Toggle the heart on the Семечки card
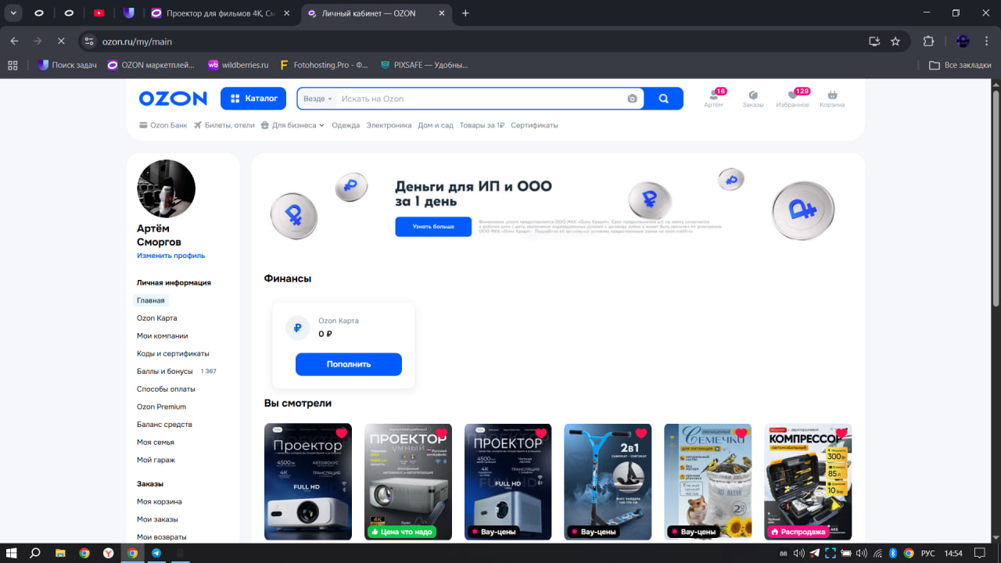The width and height of the screenshot is (1001, 563). tap(741, 433)
